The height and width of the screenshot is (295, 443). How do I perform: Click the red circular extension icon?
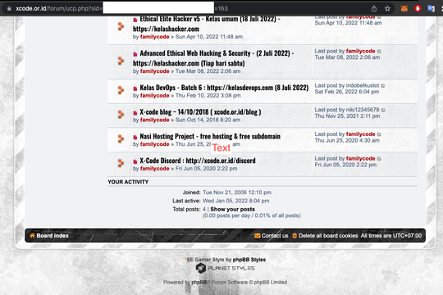point(418,9)
